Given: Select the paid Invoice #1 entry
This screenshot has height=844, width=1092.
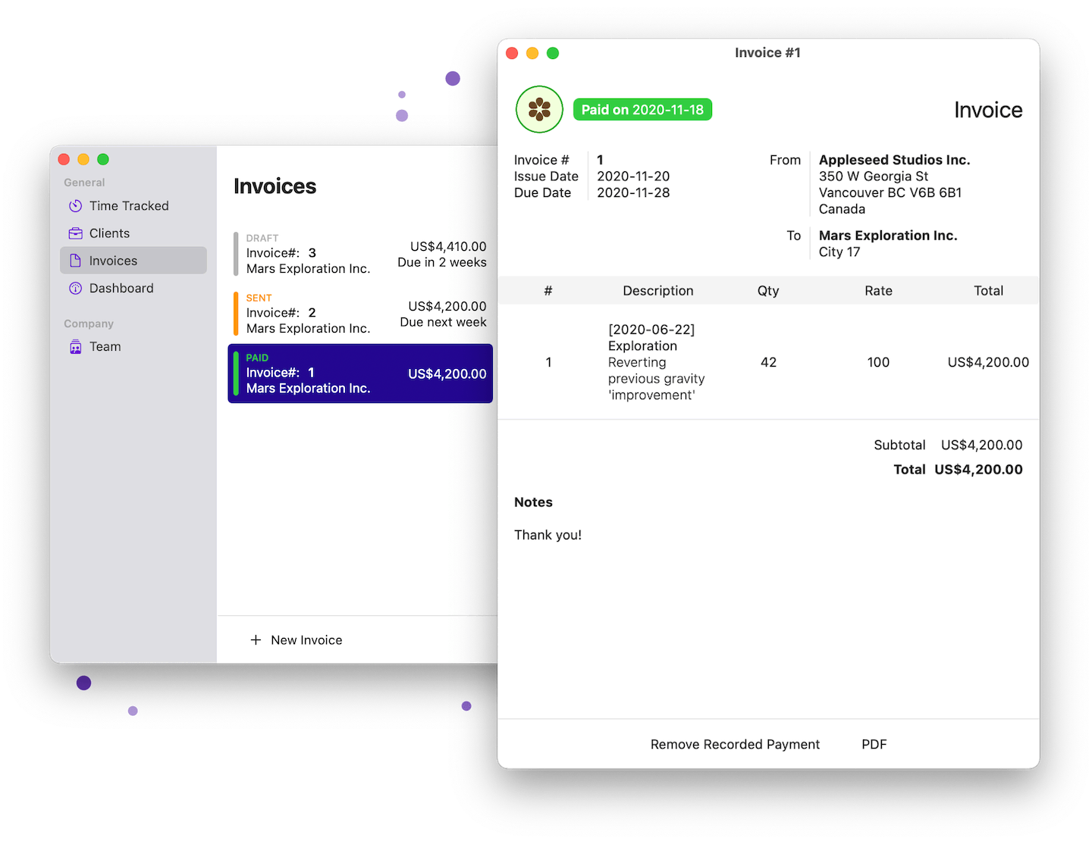Looking at the screenshot, I should [360, 373].
